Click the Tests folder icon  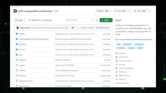tap(17, 55)
